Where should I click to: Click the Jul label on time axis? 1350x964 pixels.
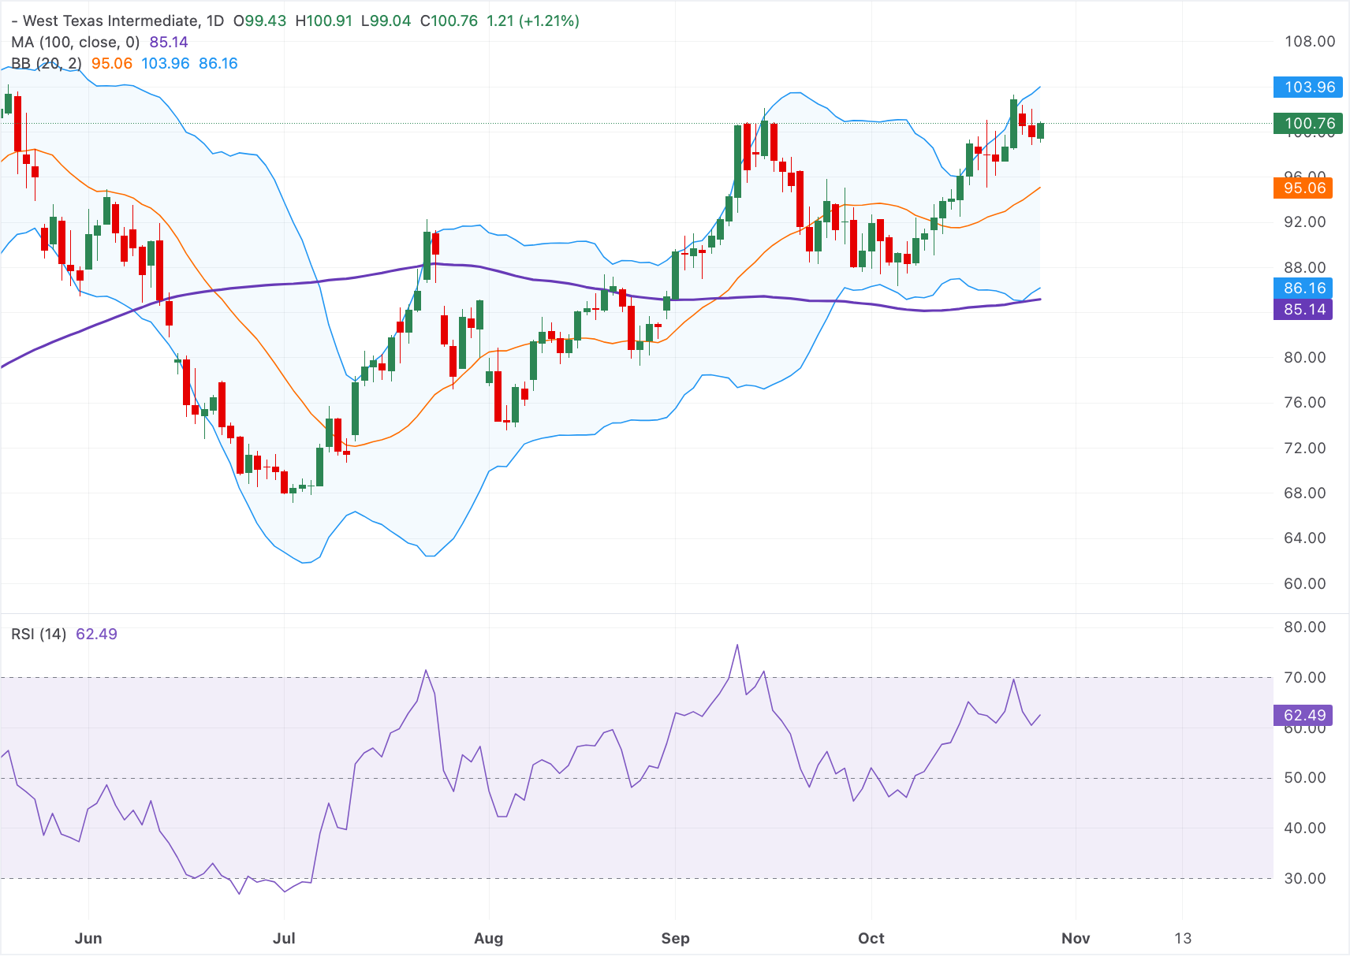[284, 939]
